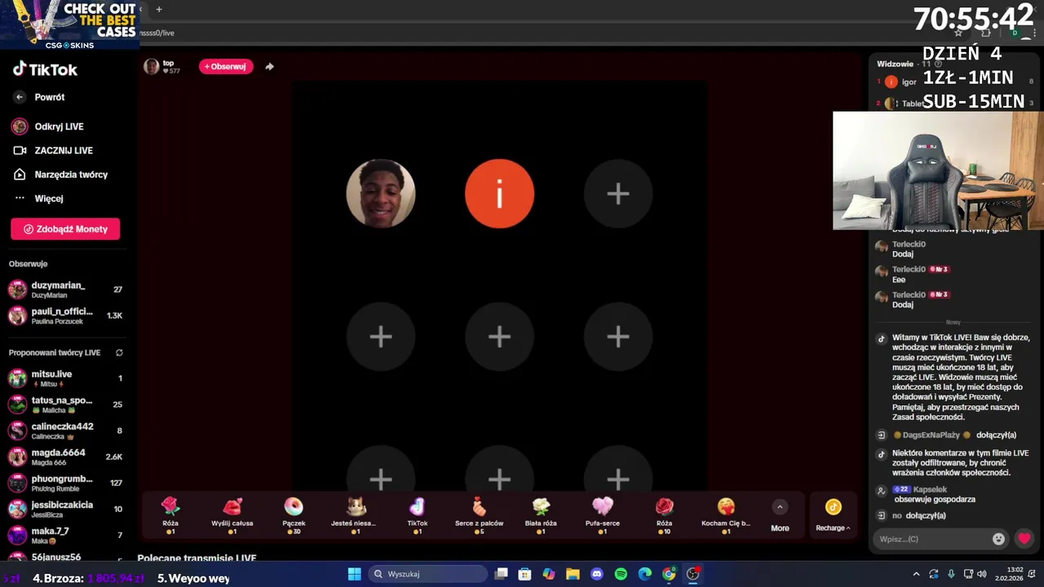Click the Wyszukaj taskbar search box
This screenshot has width=1044, height=587.
pyautogui.click(x=427, y=574)
